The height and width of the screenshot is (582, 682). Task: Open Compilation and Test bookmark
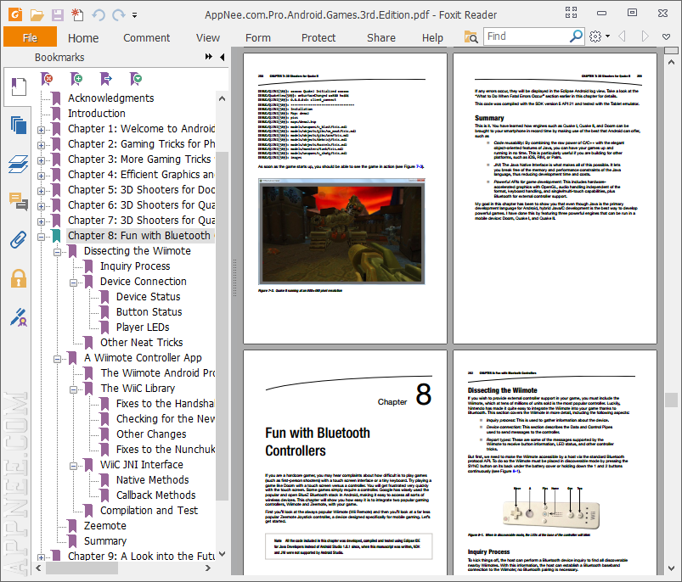pos(149,511)
